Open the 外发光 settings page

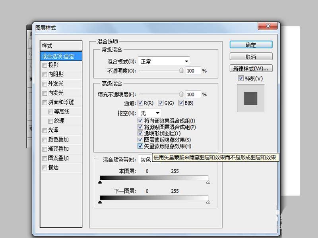pyautogui.click(x=56, y=84)
